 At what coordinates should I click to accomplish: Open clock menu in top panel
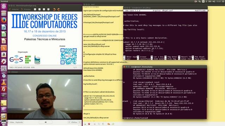click(x=219, y=1)
